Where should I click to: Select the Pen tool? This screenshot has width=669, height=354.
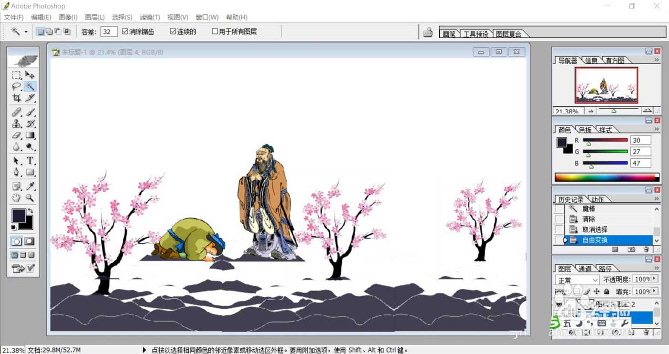(16, 172)
